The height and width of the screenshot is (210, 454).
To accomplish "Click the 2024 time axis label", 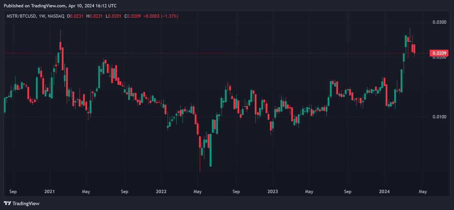I will click(x=384, y=192).
